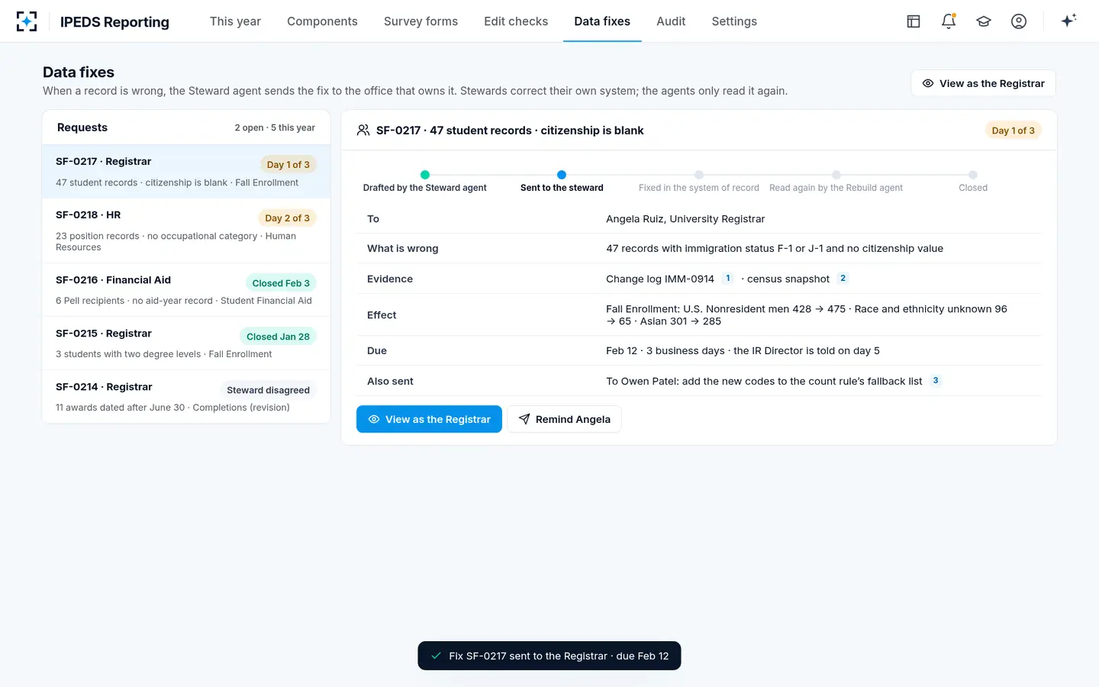Open the table layout icon in header

[x=914, y=21]
